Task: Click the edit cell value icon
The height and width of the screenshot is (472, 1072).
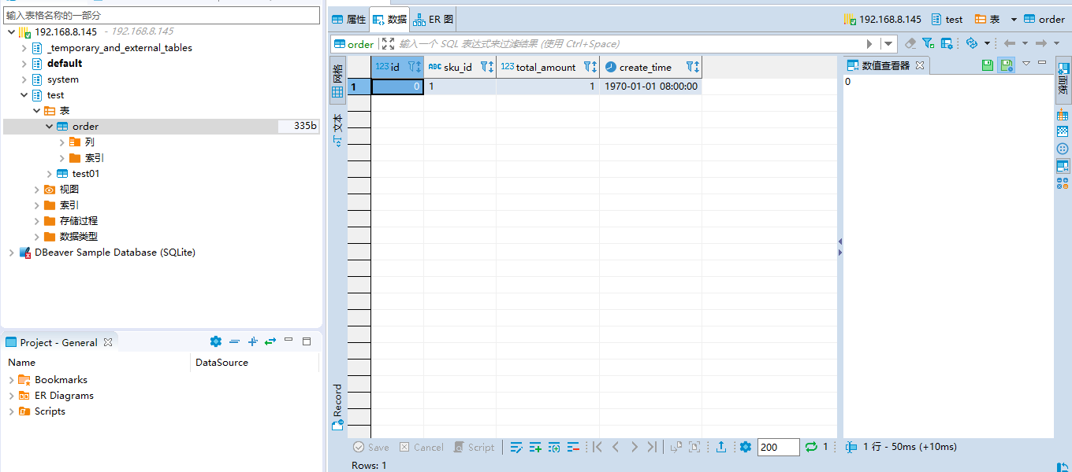Action: tap(516, 447)
